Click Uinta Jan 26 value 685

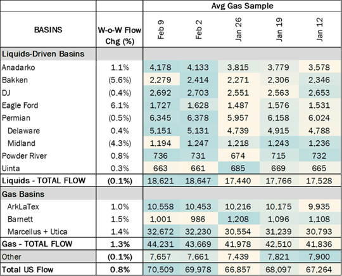coord(238,169)
